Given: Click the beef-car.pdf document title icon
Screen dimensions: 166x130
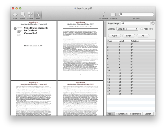Looking at the screenshot, I should click(75, 9).
